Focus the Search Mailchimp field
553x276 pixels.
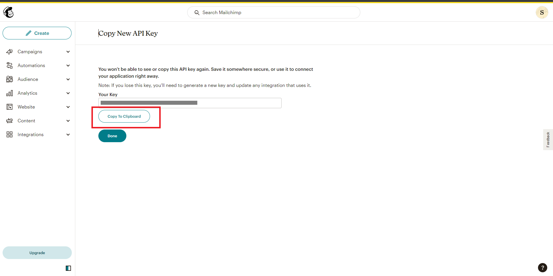[x=273, y=12]
